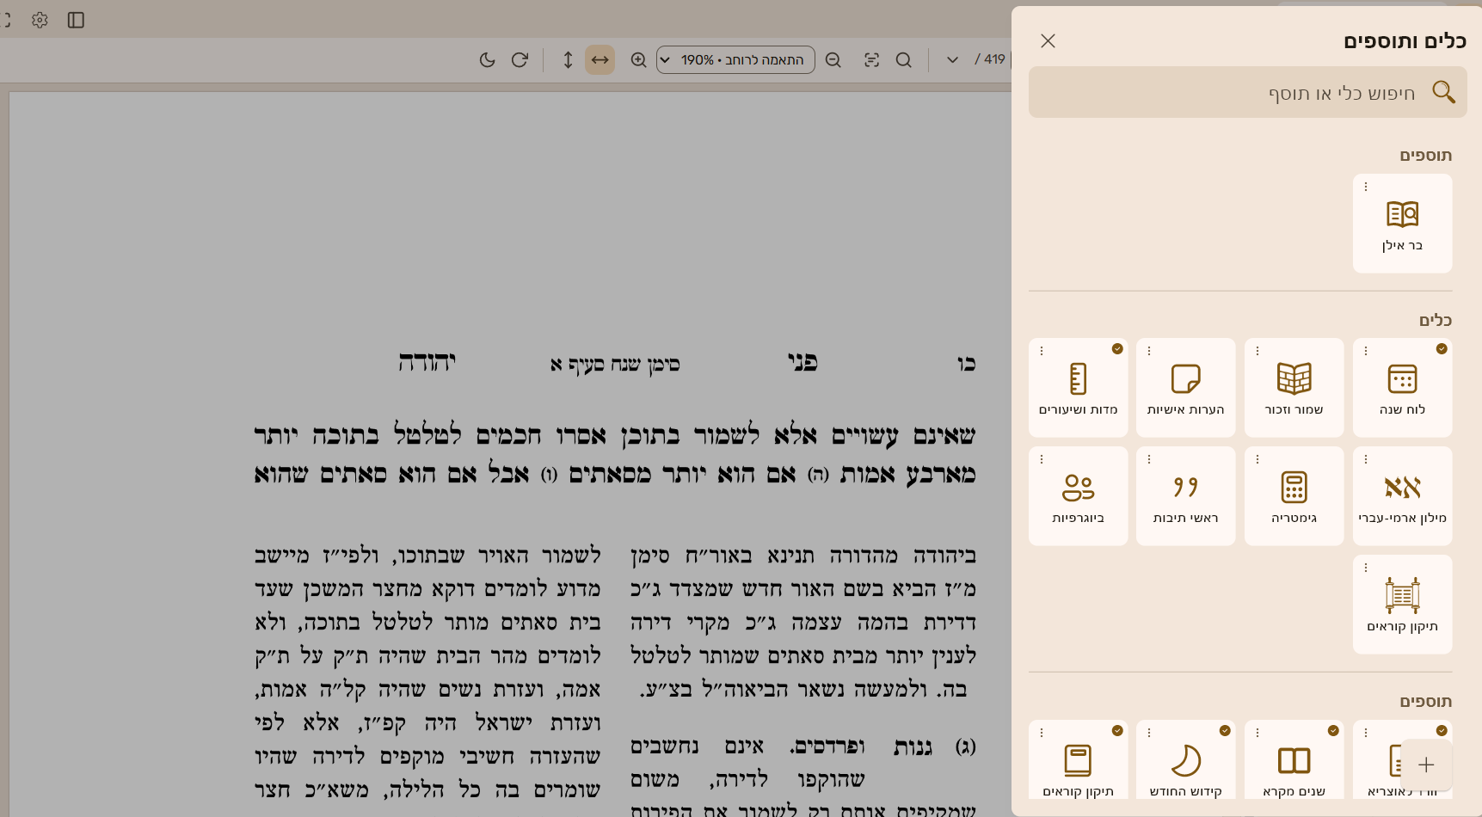Open the מילון ארמי-עברי dictionary tool
This screenshot has height=817, width=1482.
point(1402,496)
